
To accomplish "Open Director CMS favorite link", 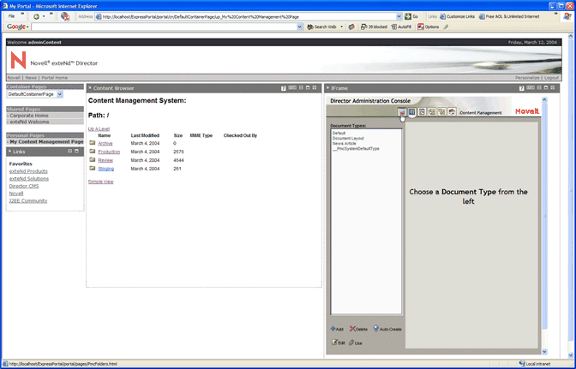I will pyautogui.click(x=24, y=186).
